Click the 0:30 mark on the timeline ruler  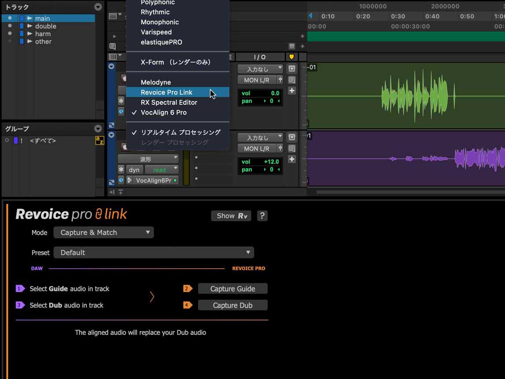pos(398,16)
